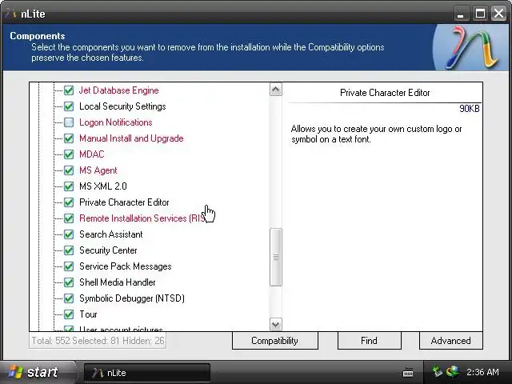Click the scrollbar down arrow

tap(276, 324)
